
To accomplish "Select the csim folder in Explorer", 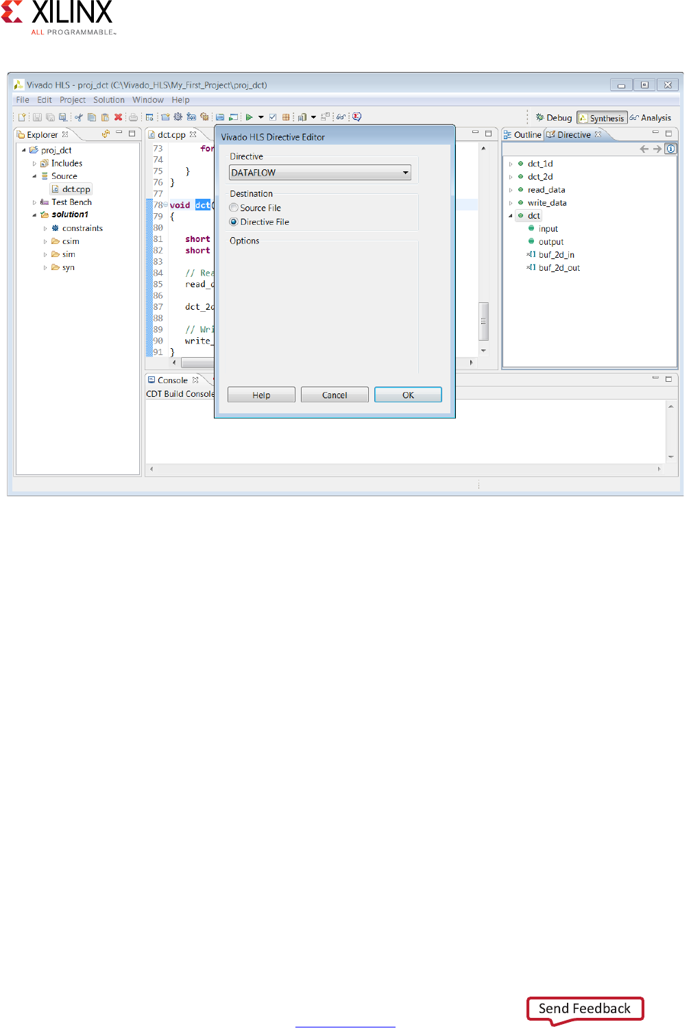I will pyautogui.click(x=66, y=241).
